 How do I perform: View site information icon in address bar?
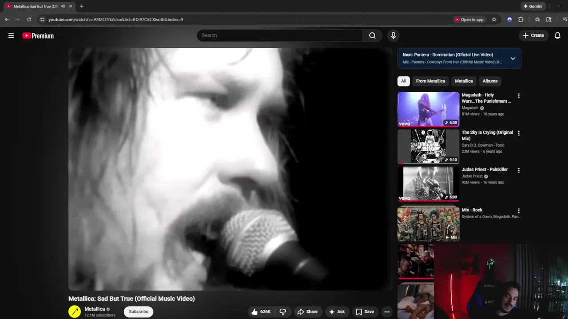(42, 19)
